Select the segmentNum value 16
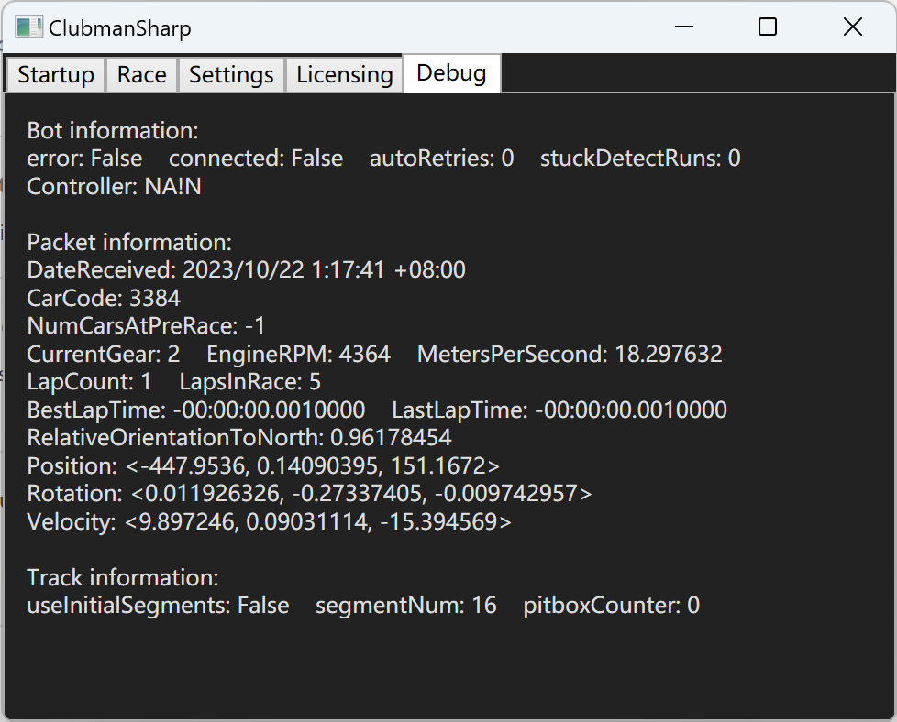The width and height of the screenshot is (897, 722). 487,605
